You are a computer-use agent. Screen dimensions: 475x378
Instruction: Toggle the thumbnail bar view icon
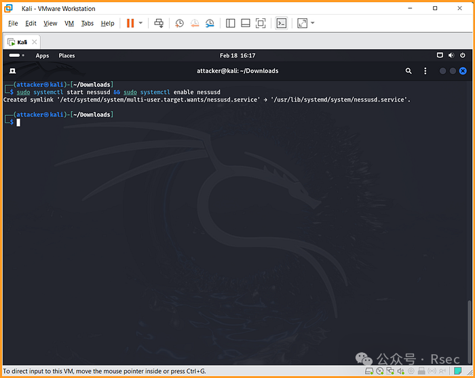click(x=246, y=23)
